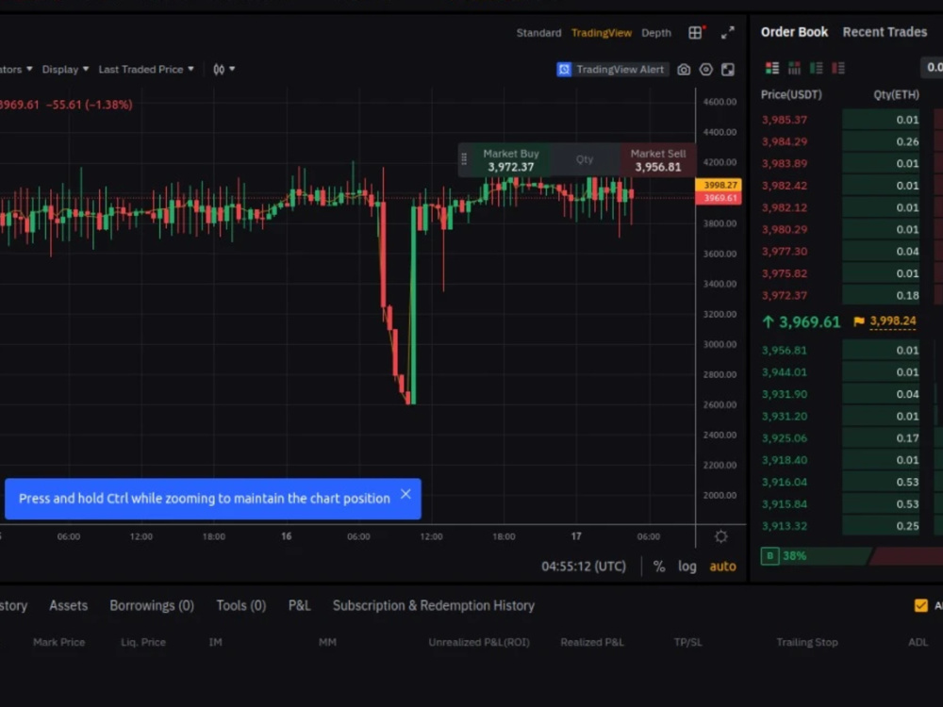
Task: Toggle log scale on chart
Action: point(687,567)
